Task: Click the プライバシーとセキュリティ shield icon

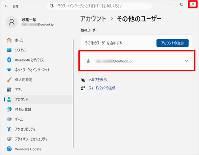Action: 9,139
